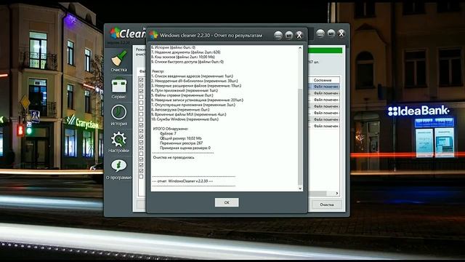Click ИТОГО Обнаружено heading
Viewport: 465px width, 262px height.
click(x=171, y=129)
